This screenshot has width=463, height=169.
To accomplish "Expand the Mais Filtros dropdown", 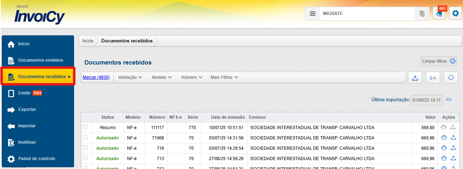I will pos(224,77).
